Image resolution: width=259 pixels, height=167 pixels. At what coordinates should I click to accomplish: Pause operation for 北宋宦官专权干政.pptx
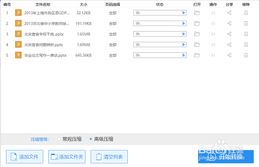[x=213, y=34]
